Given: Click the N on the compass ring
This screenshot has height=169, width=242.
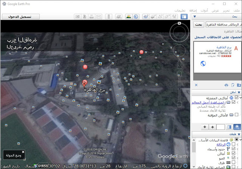Looking at the screenshot, I should pos(179,23).
